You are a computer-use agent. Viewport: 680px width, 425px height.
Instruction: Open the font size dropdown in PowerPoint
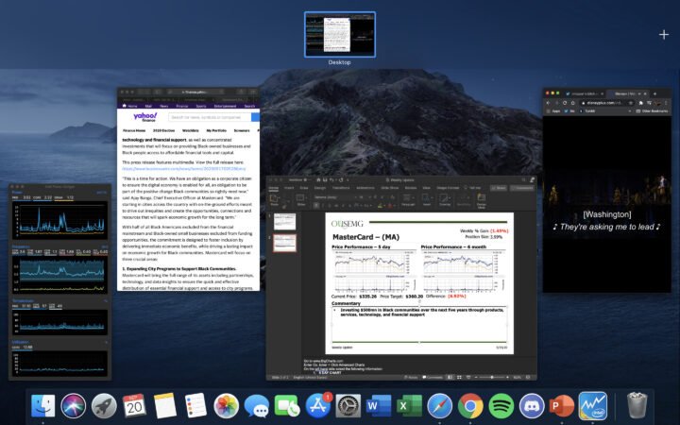tap(365, 196)
